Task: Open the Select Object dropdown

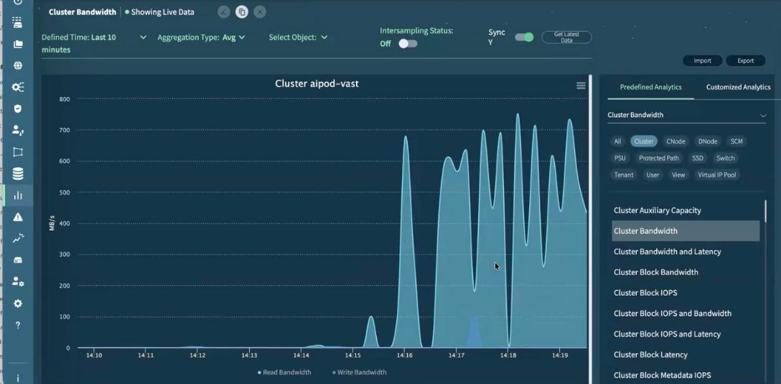Action: [298, 37]
